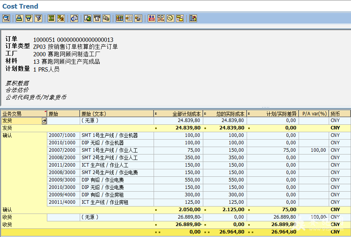
Task: Select cell 20009/3000
Action: [63, 180]
